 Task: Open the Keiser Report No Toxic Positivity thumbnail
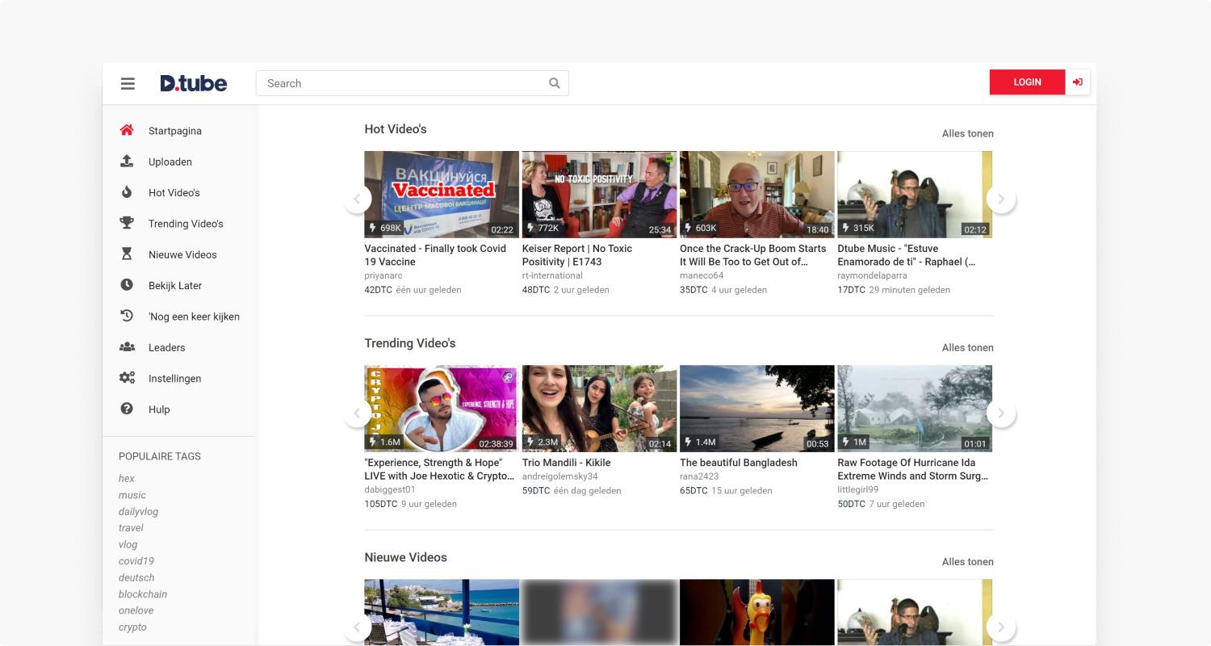(x=599, y=195)
